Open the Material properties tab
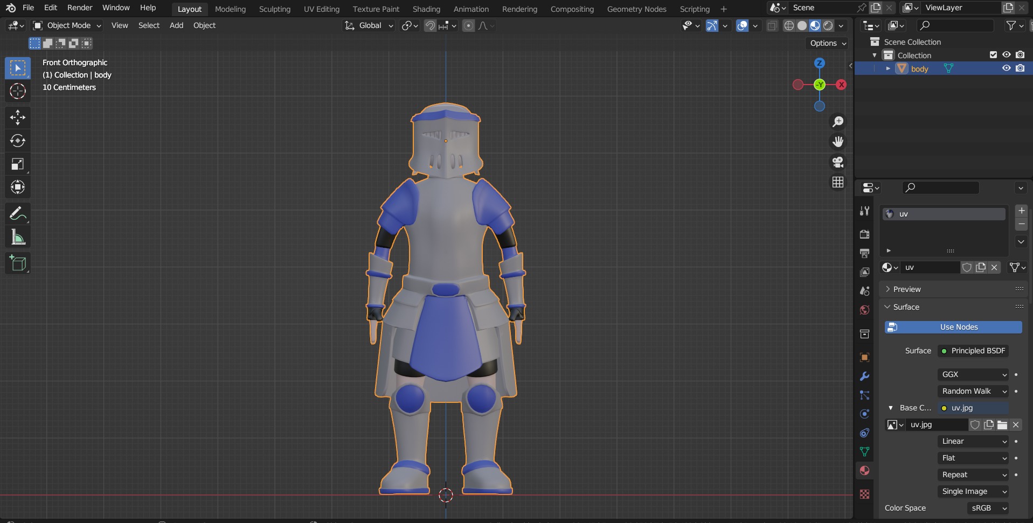 (864, 470)
